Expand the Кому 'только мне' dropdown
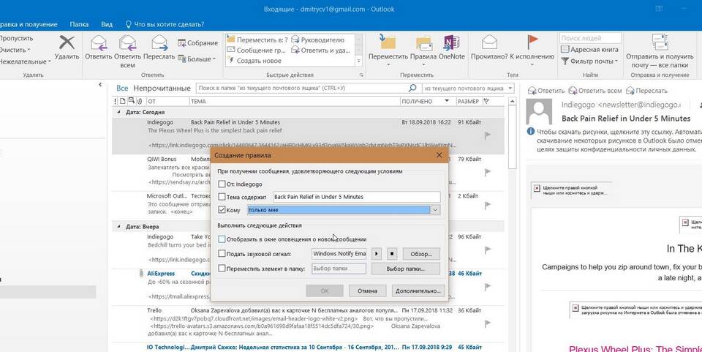Screen dimensions: 702x352 (436, 210)
